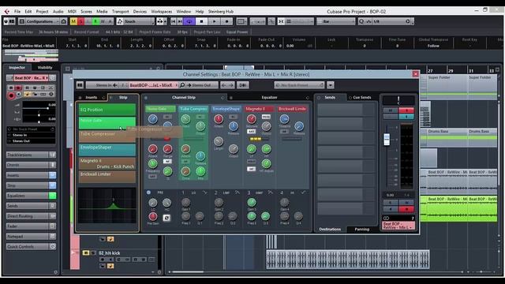Screen dimensions: 505x284
Task: Click the EQ band 3 Gain green knob
Action: coord(252,202)
